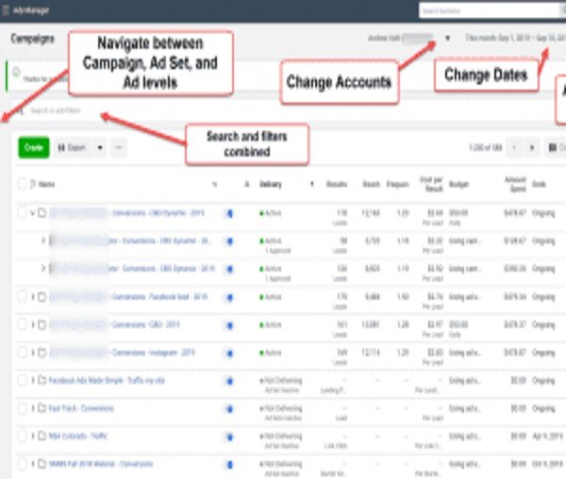Toggle second ad set under CBO Dynamic
Image resolution: width=566 pixels, height=479 pixels.
click(229, 269)
